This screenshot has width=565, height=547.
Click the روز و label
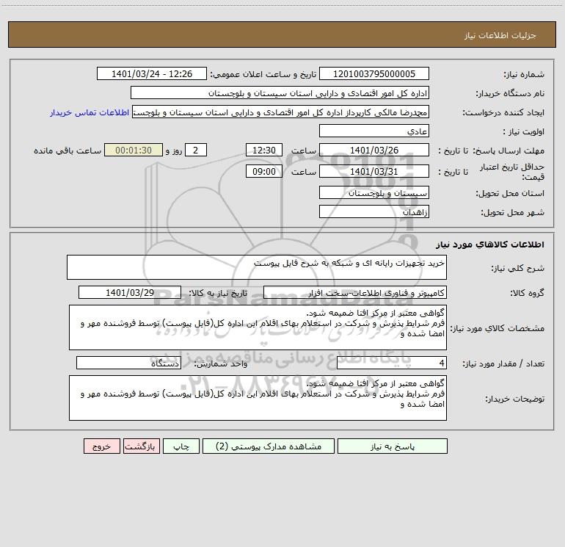point(174,151)
